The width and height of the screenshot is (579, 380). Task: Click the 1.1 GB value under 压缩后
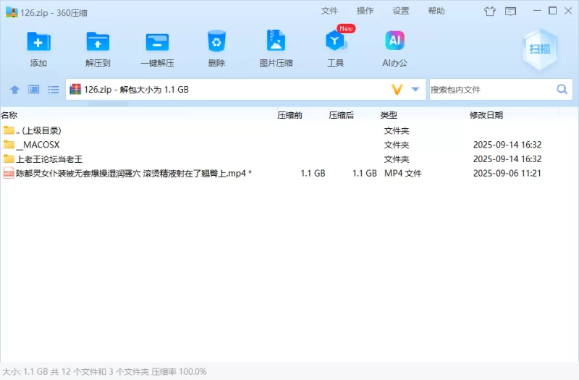365,173
